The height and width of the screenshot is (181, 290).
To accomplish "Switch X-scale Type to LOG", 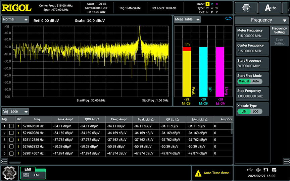I will pos(255,111).
